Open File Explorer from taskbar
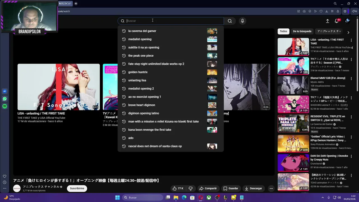Image resolution: width=359 pixels, height=202 pixels. click(x=176, y=198)
